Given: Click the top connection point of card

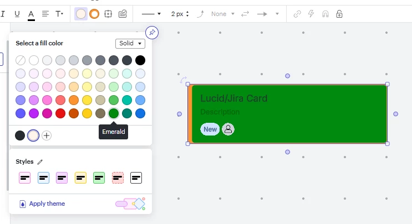Looking at the screenshot, I should point(287,76).
